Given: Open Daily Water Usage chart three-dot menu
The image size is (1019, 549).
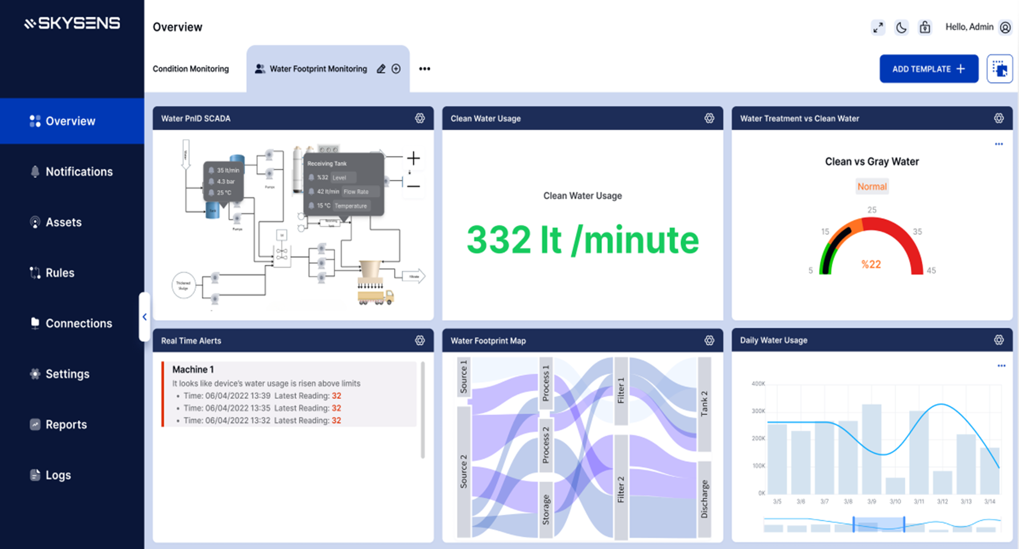Looking at the screenshot, I should coord(1001,366).
